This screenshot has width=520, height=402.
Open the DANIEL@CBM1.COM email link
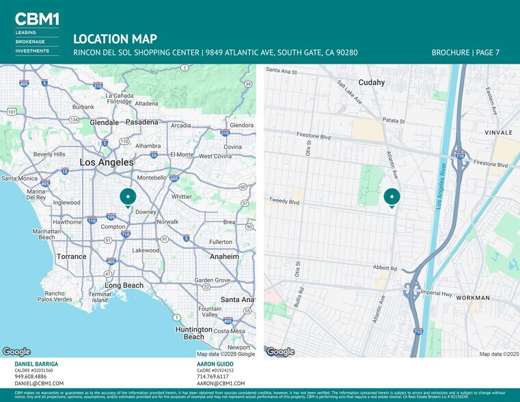click(39, 384)
